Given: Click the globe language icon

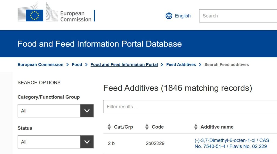Looking at the screenshot, I should [169, 16].
